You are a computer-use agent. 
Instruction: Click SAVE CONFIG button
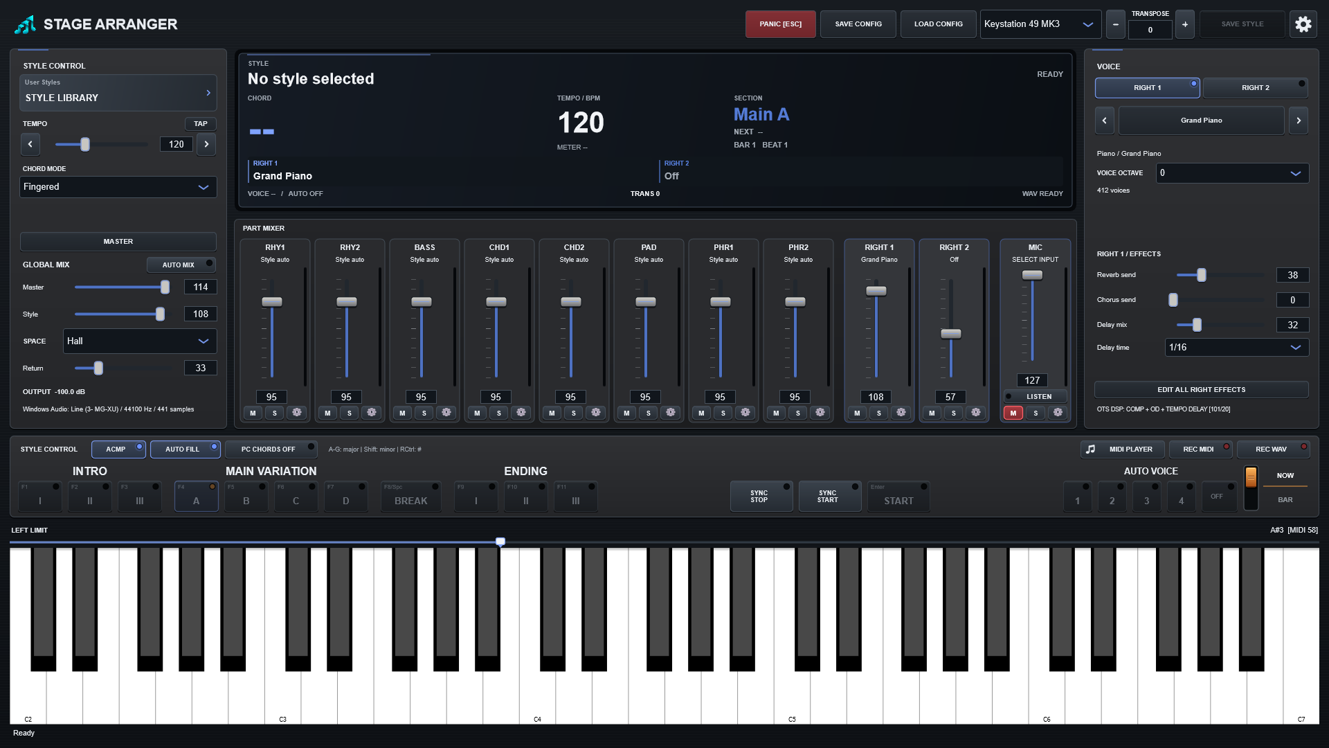click(858, 24)
